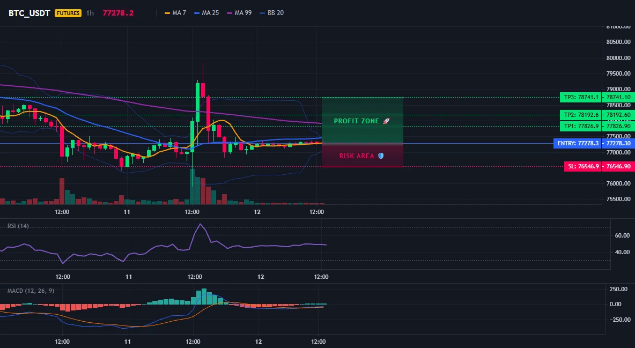Click 76000.00 on the price axis
This screenshot has height=348, width=635.
(618, 183)
